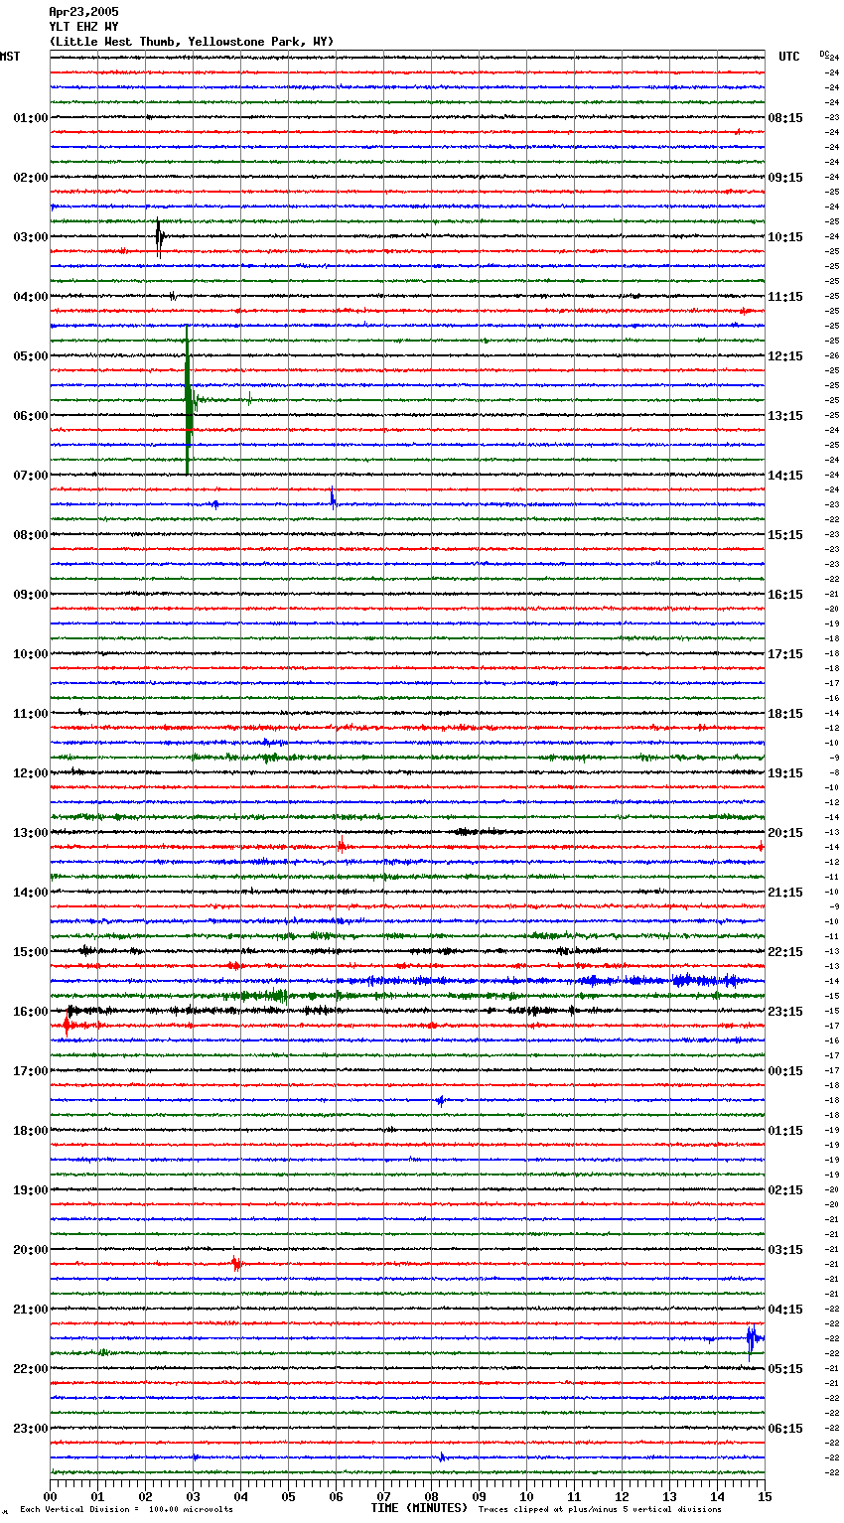Click the 22:15 UTC time label
The image size is (844, 1523).
(785, 952)
